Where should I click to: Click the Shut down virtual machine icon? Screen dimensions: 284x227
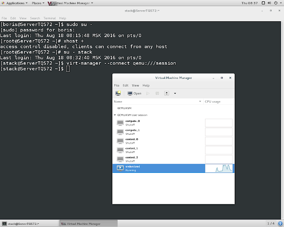167,94
